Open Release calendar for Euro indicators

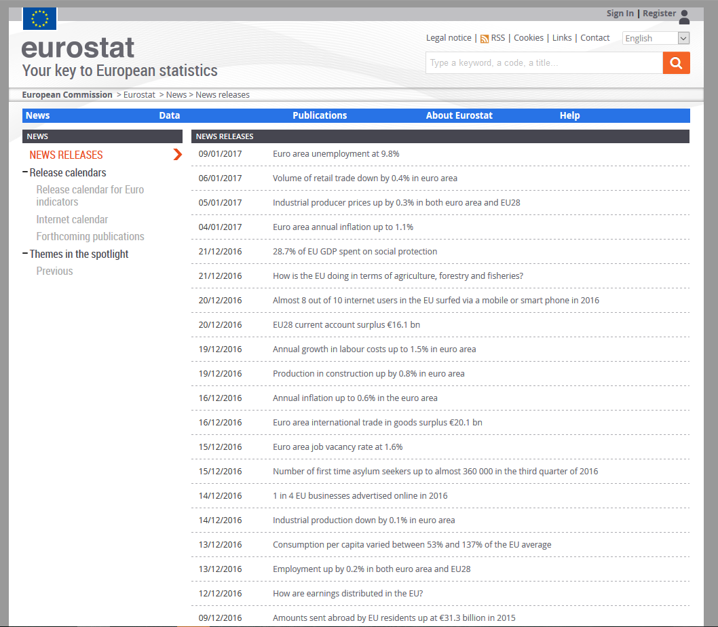pos(90,195)
